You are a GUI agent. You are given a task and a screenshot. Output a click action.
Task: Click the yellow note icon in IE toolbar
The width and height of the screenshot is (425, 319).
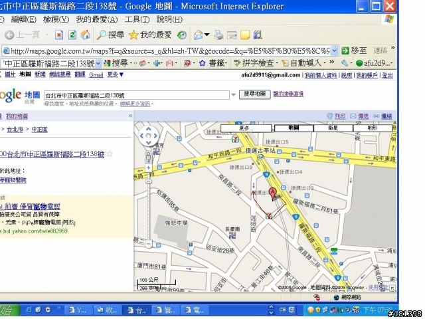[x=245, y=35]
